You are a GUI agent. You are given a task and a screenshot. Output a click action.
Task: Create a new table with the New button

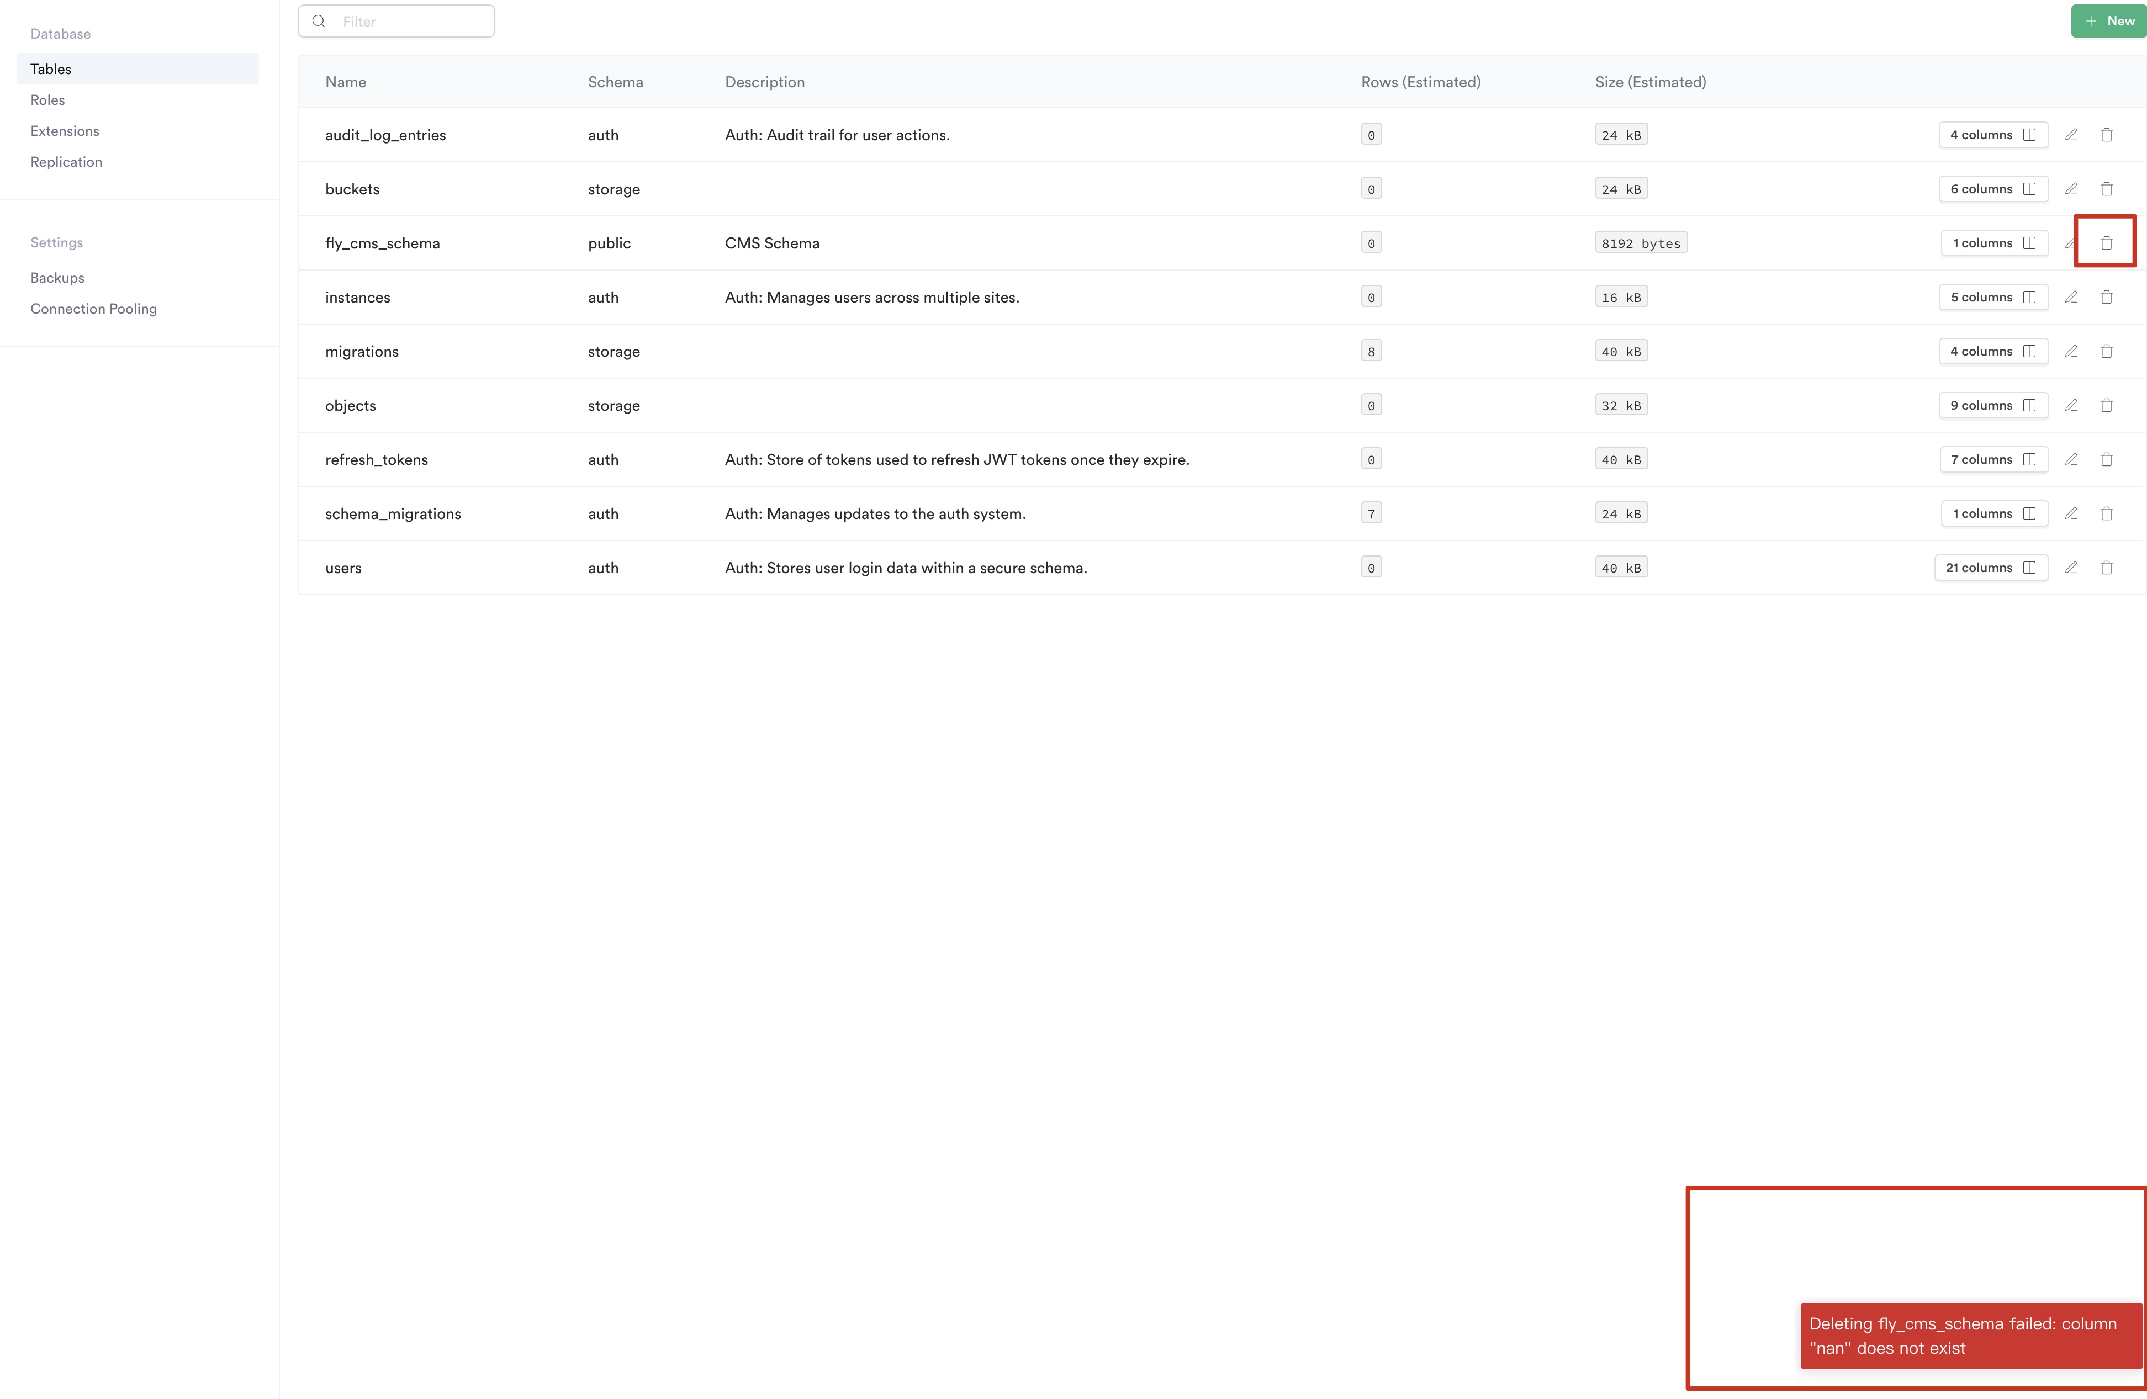click(x=2108, y=20)
